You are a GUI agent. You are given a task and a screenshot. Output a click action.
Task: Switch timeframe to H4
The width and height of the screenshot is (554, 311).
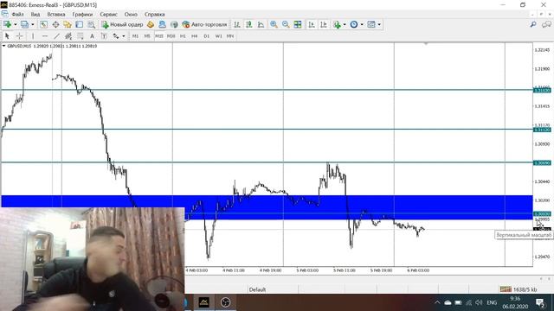coord(194,36)
